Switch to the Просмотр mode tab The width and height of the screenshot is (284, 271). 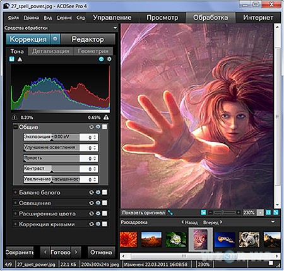162,18
